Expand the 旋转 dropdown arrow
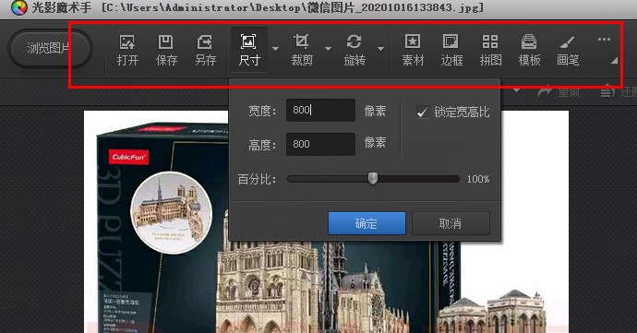637x333 pixels. pyautogui.click(x=380, y=49)
